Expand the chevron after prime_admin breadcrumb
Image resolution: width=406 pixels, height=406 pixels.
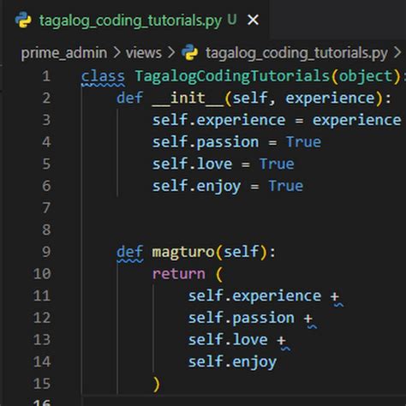coord(116,53)
